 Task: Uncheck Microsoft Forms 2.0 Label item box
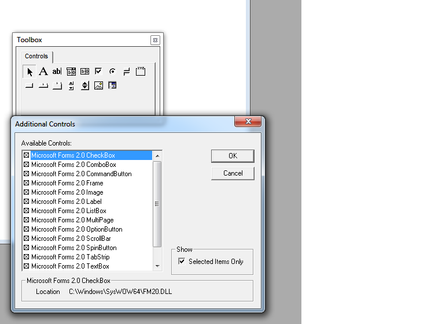click(x=27, y=202)
